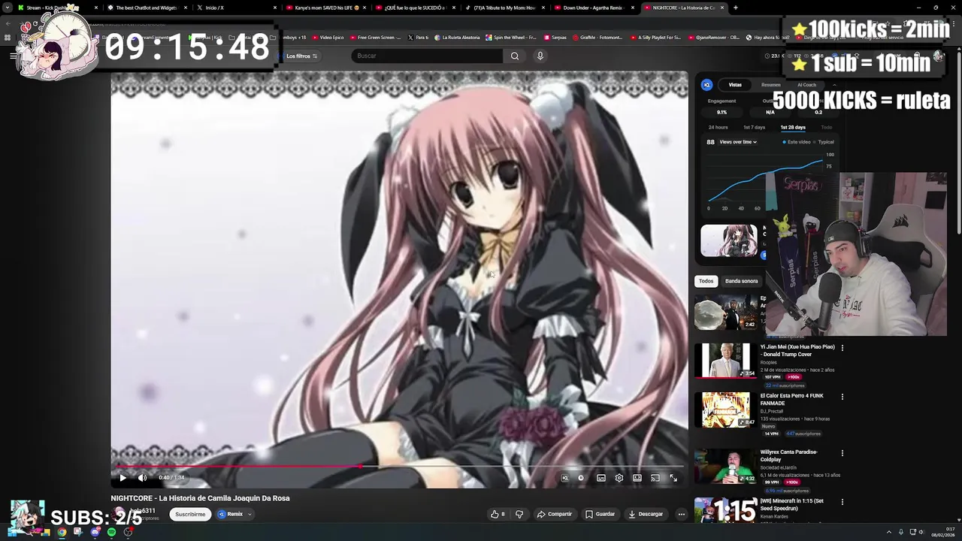Click the IQ logo in the stats panel
The width and height of the screenshot is (962, 541).
pos(706,85)
